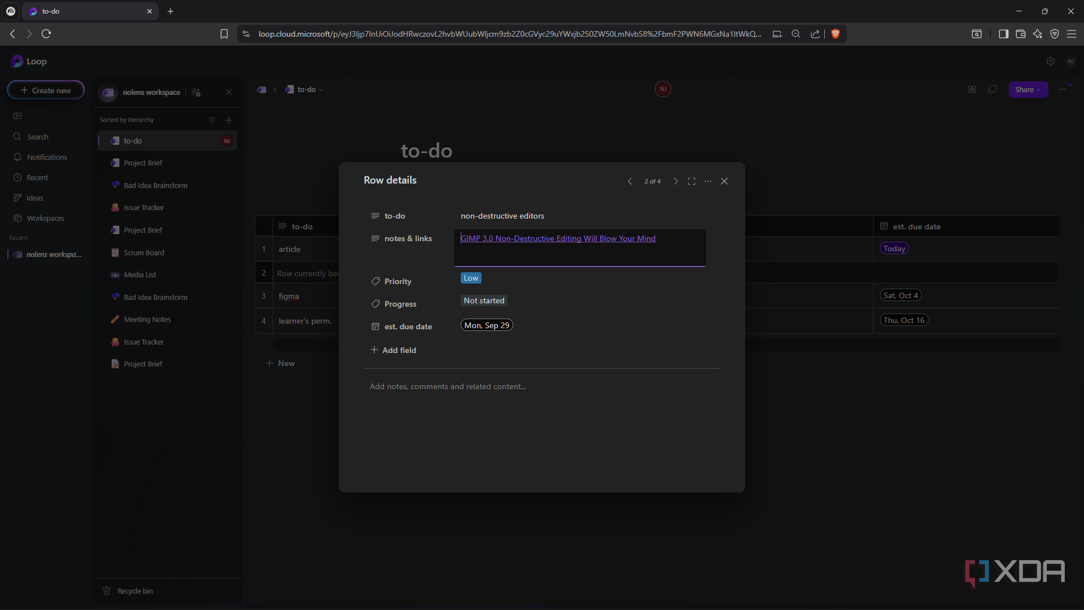1084x610 pixels.
Task: Expand Row details to full screen
Action: click(692, 181)
